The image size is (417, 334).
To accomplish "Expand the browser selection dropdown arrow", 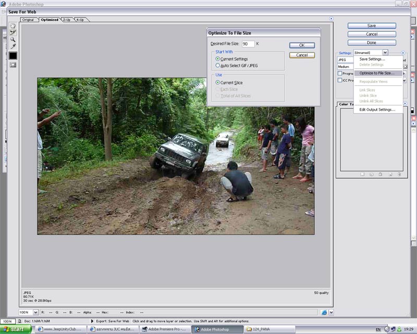I will (331, 312).
